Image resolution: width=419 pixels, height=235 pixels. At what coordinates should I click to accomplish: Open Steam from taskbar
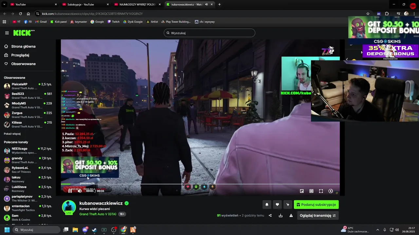(x=94, y=230)
